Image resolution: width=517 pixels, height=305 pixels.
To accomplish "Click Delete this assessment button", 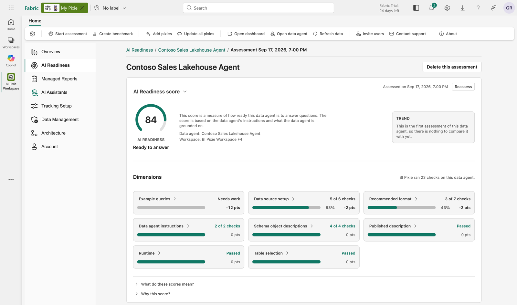I will [x=452, y=67].
